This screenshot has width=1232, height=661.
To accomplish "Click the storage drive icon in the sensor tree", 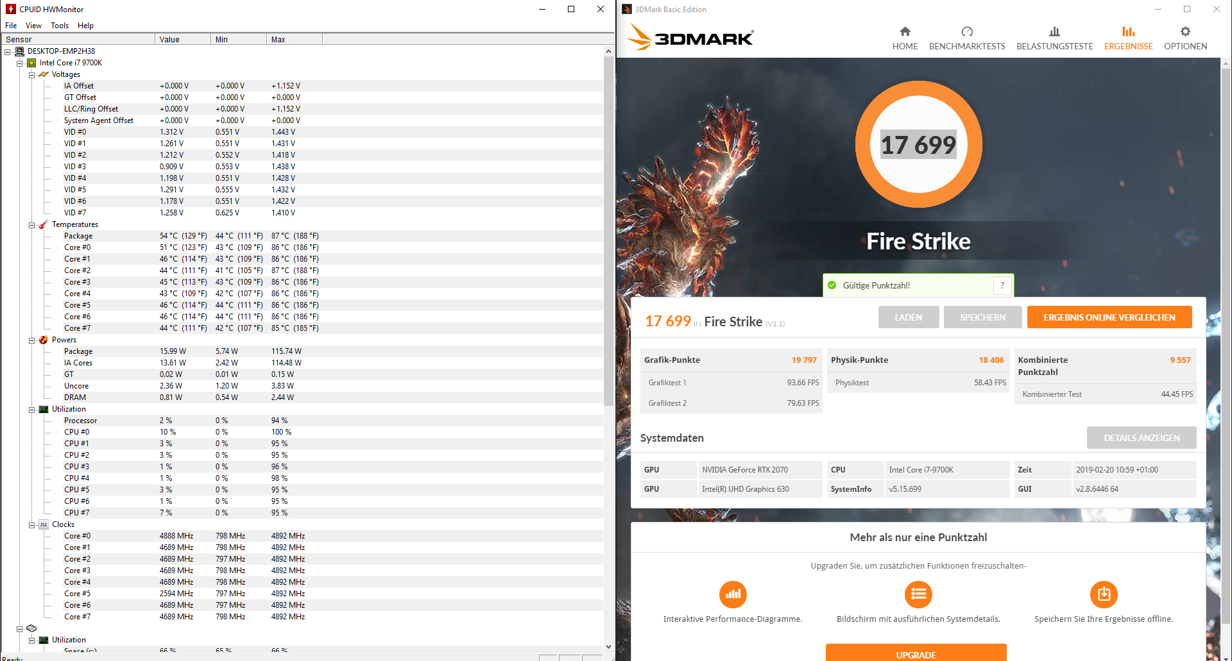I will click(x=31, y=628).
